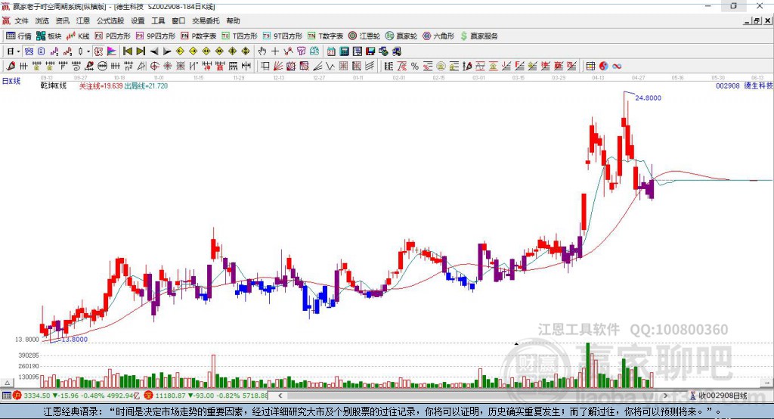
Task: Open dropdown arrow next to candlestick style icon
Action: 88,51
